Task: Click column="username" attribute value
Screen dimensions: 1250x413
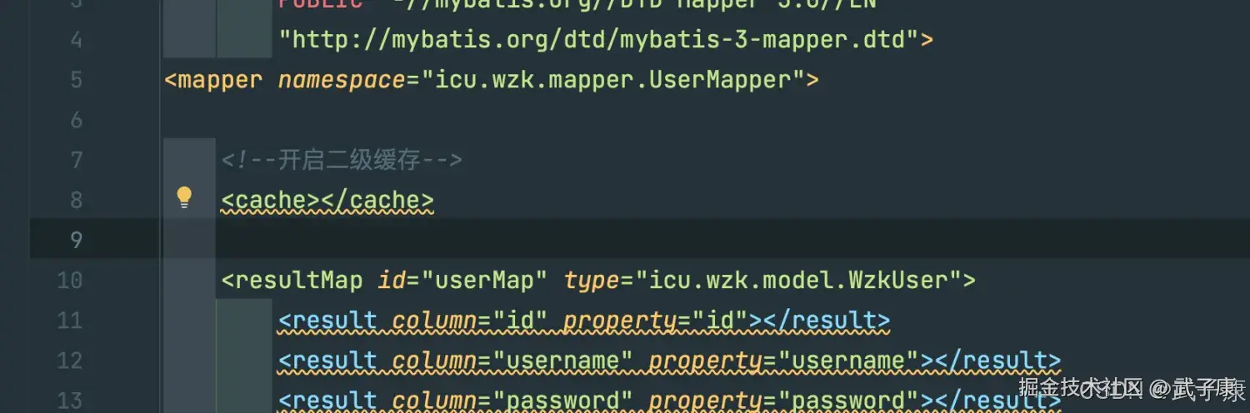Action: click(x=562, y=361)
